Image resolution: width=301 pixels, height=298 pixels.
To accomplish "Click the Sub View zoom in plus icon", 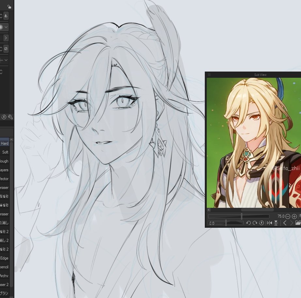I will click(294, 216).
